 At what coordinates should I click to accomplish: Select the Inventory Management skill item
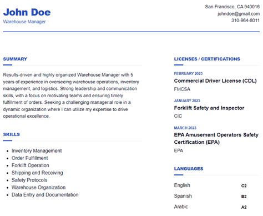point(37,151)
